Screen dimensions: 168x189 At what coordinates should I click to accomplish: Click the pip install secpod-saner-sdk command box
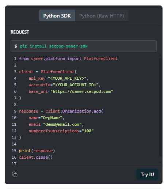click(x=84, y=46)
